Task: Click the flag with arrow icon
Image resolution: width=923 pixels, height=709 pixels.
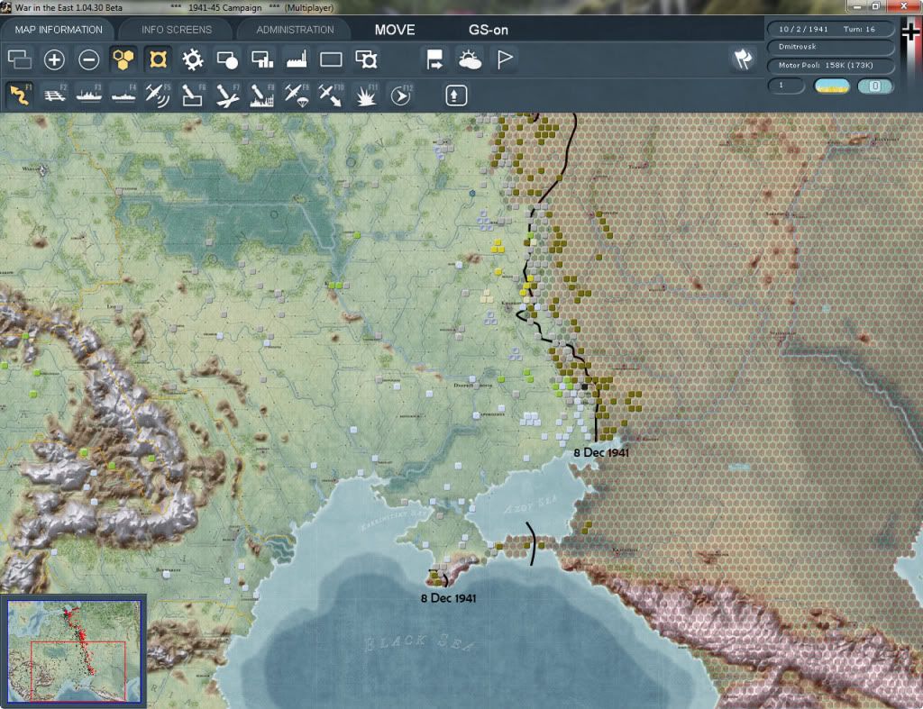Action: tap(434, 59)
